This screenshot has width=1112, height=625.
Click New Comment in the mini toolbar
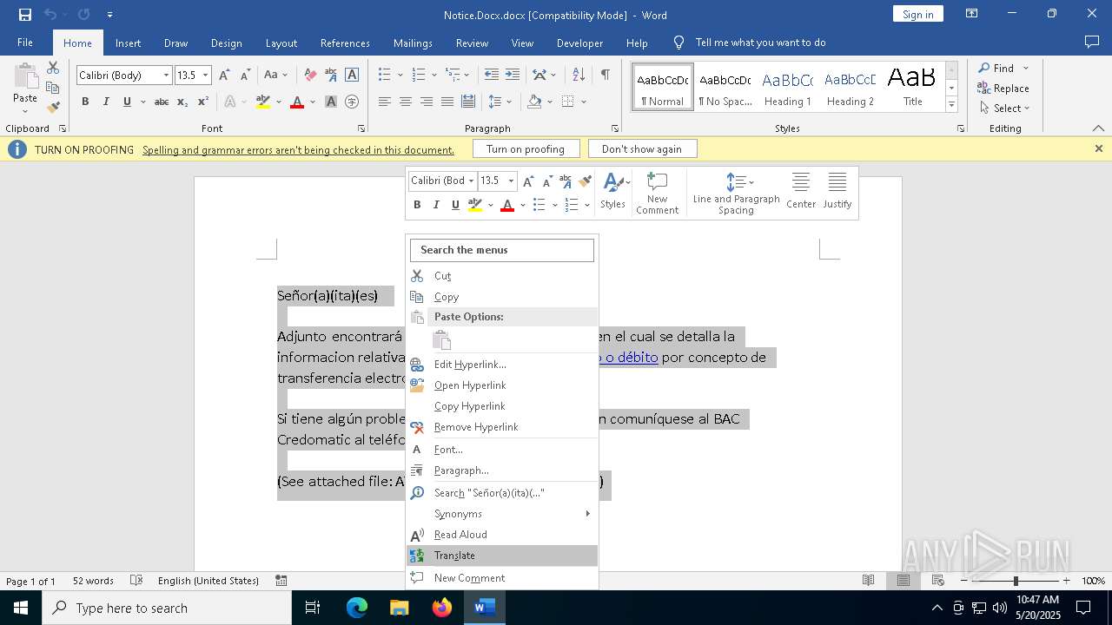(657, 193)
